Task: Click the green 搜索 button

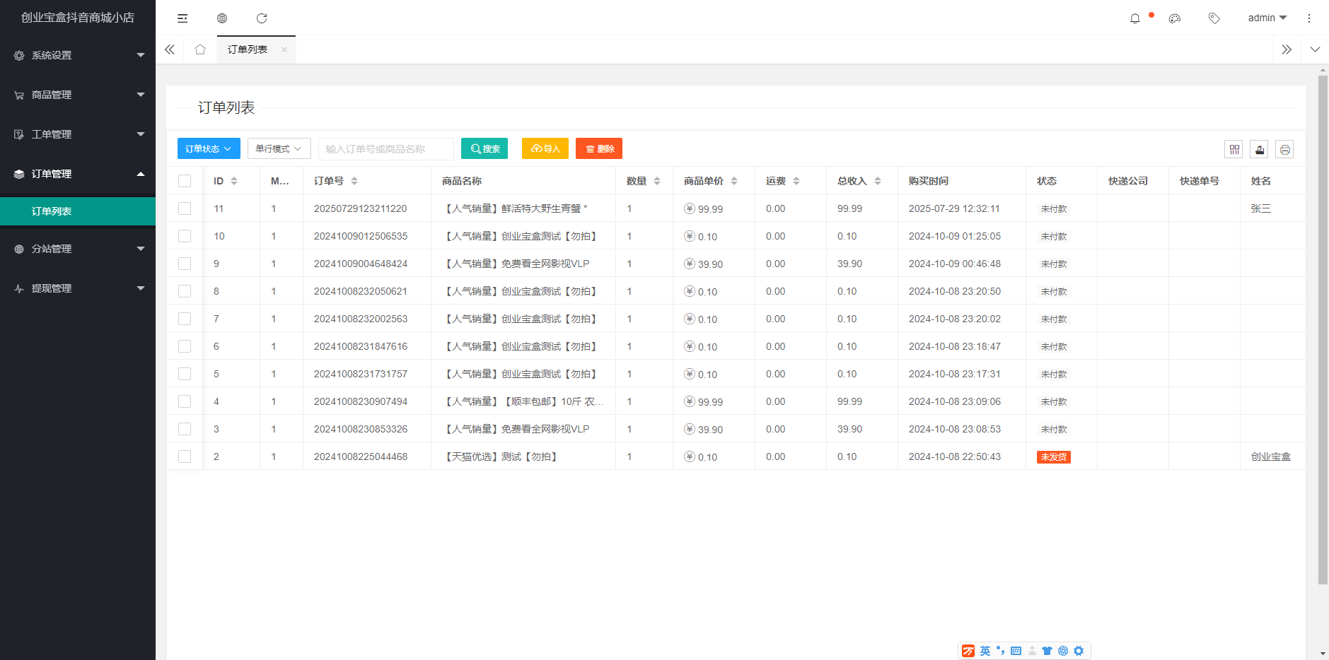Action: [x=484, y=148]
